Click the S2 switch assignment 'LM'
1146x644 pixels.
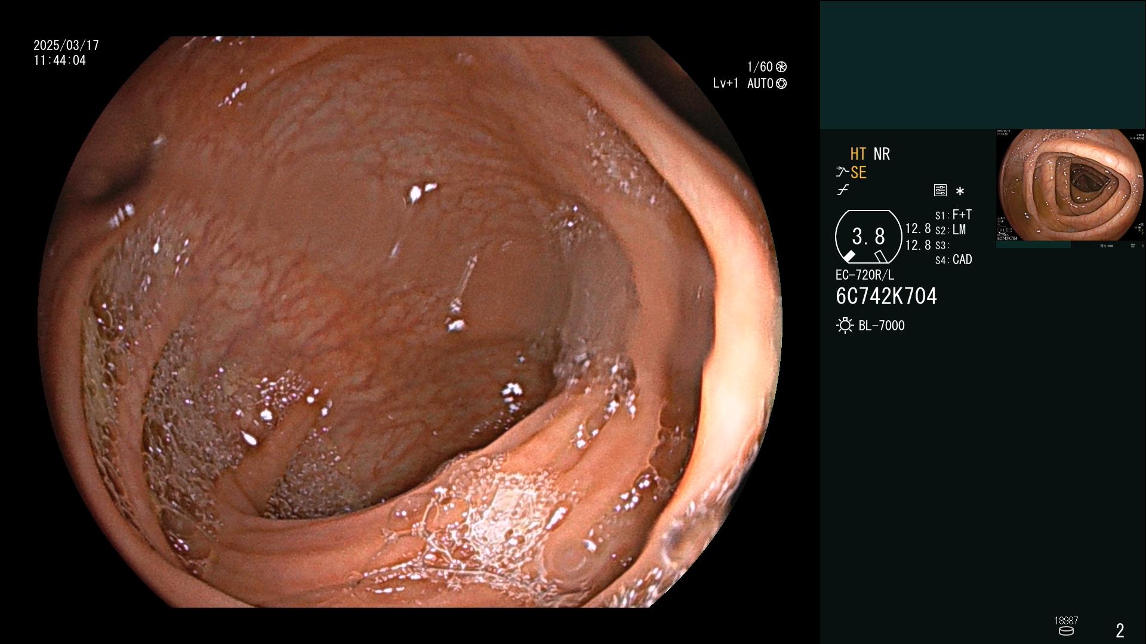tap(959, 230)
